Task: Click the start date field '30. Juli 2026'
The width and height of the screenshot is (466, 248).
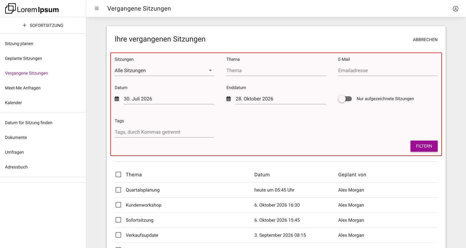Action: tap(169, 99)
